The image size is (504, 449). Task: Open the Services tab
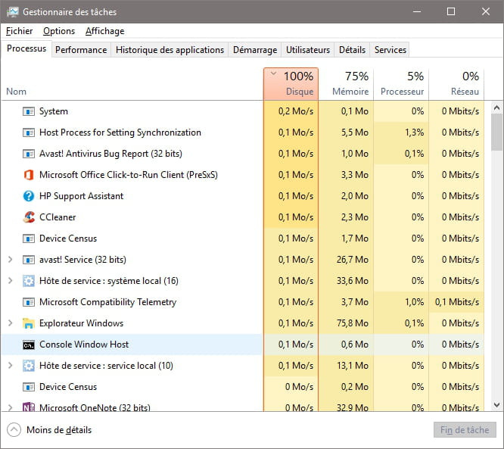(x=390, y=50)
